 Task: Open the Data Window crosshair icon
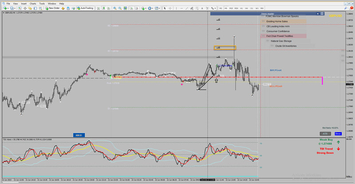coord(25,8)
